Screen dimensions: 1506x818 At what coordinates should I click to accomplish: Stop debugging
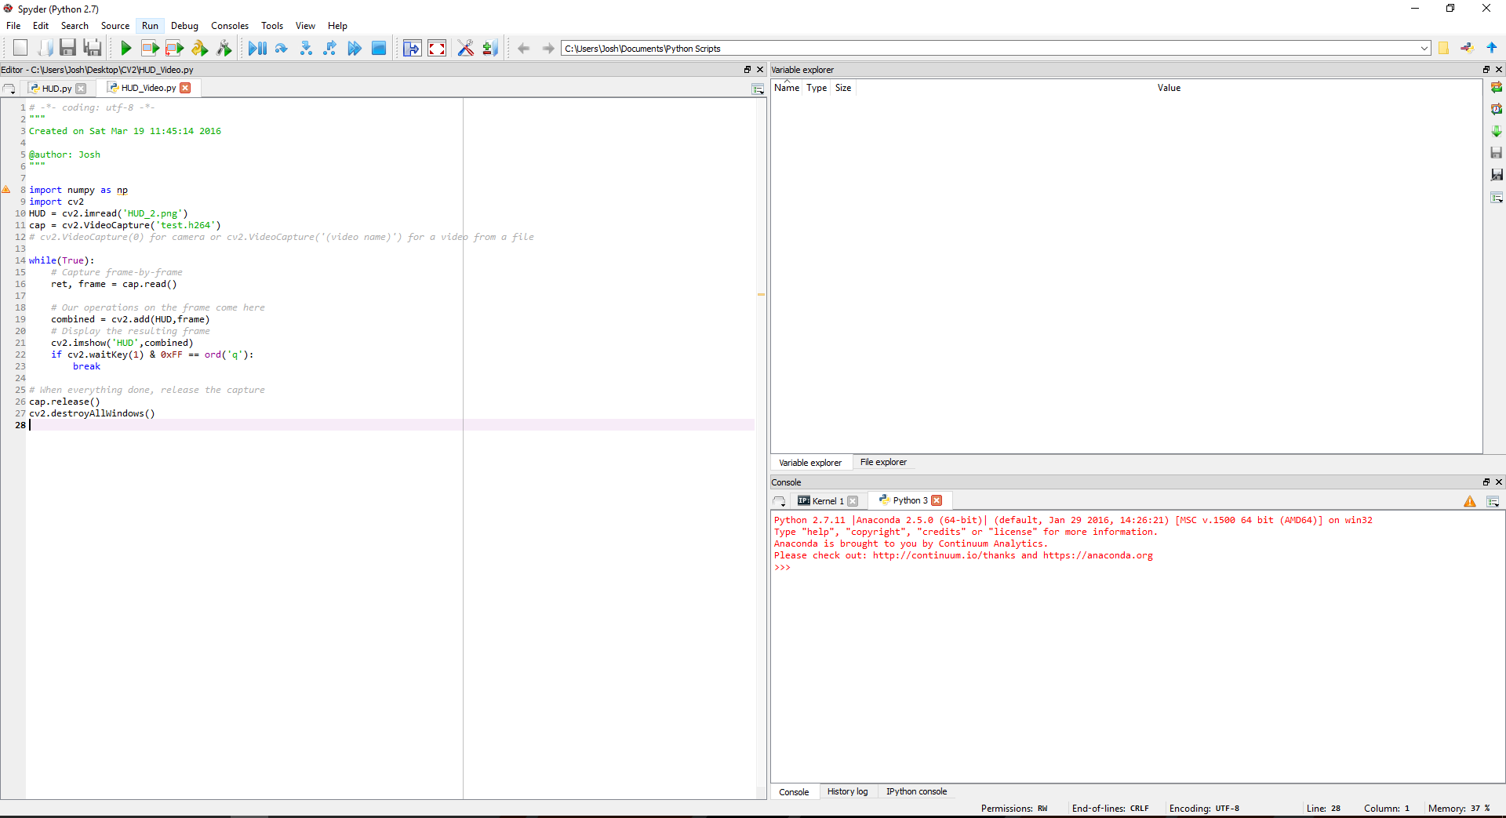[x=379, y=48]
